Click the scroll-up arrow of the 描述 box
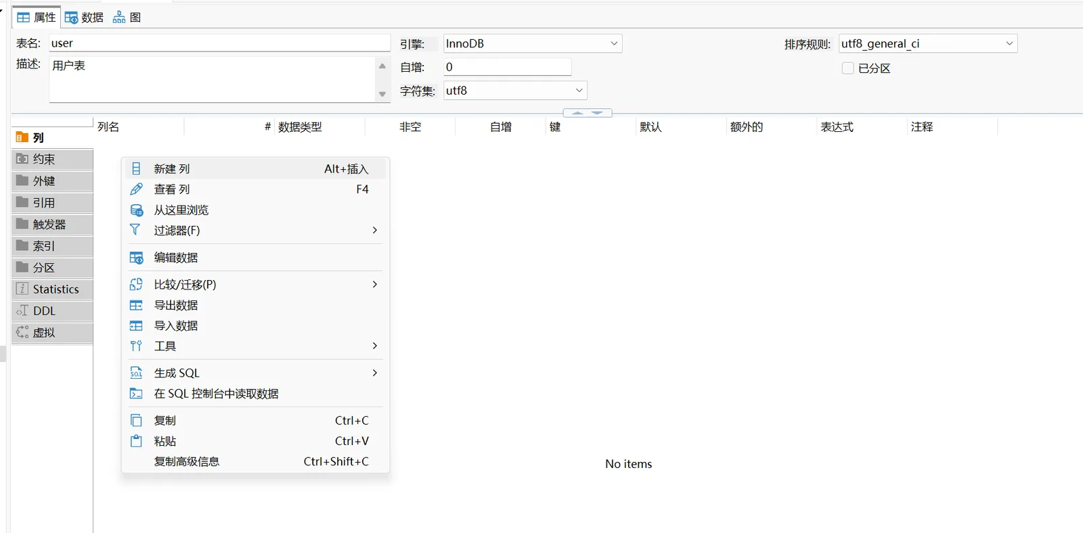This screenshot has height=533, width=1083. (382, 66)
